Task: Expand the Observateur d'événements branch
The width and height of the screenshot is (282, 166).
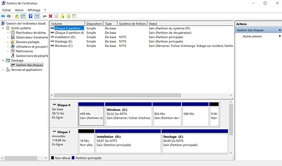Action: click(8, 37)
